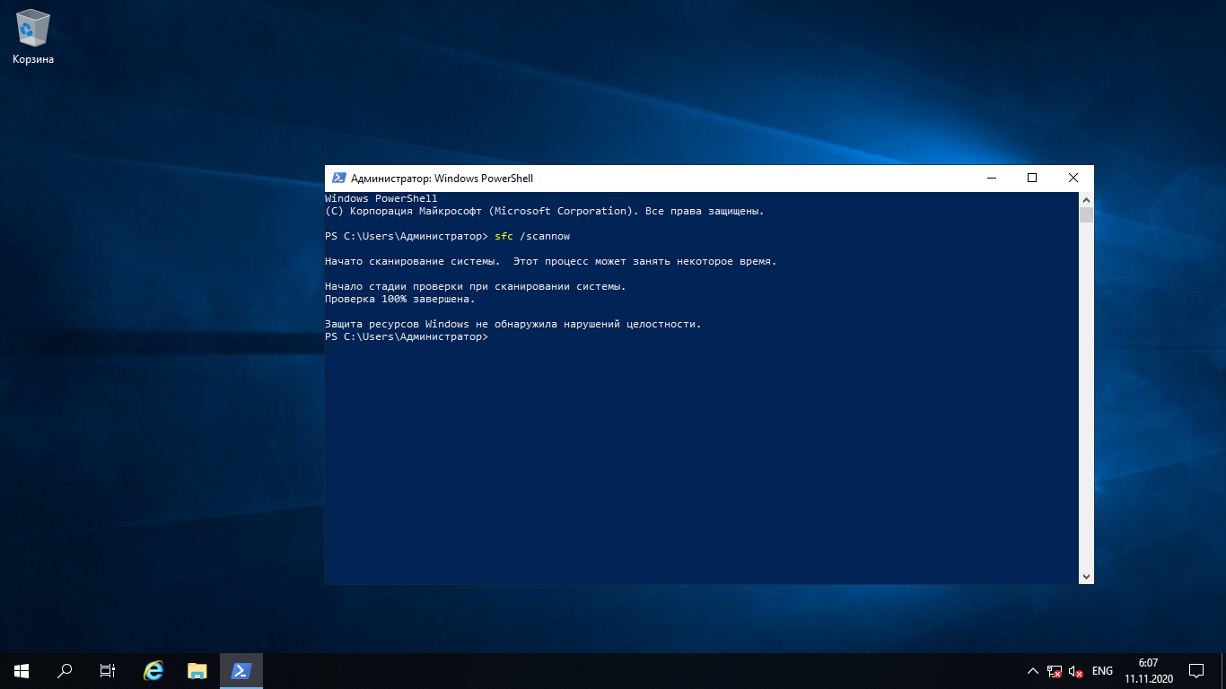This screenshot has width=1226, height=689.
Task: Click the last empty PS prompt line
Action: coord(406,336)
